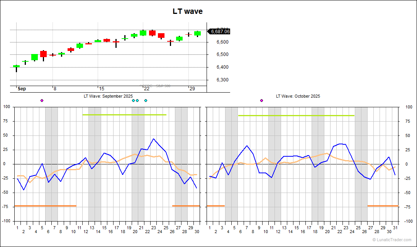417x247 pixels.
Task: Select the first candlestick of September
Action: 16,66
